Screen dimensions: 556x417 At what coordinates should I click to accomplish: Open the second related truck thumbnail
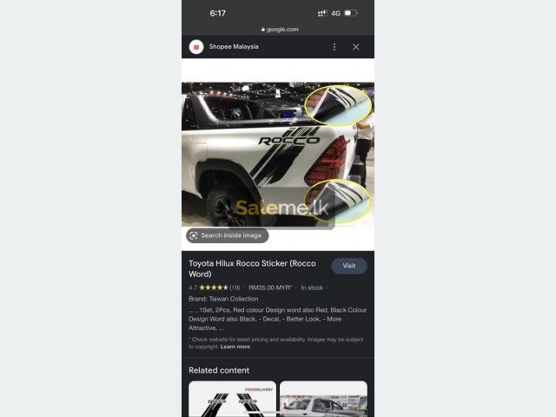pos(323,399)
